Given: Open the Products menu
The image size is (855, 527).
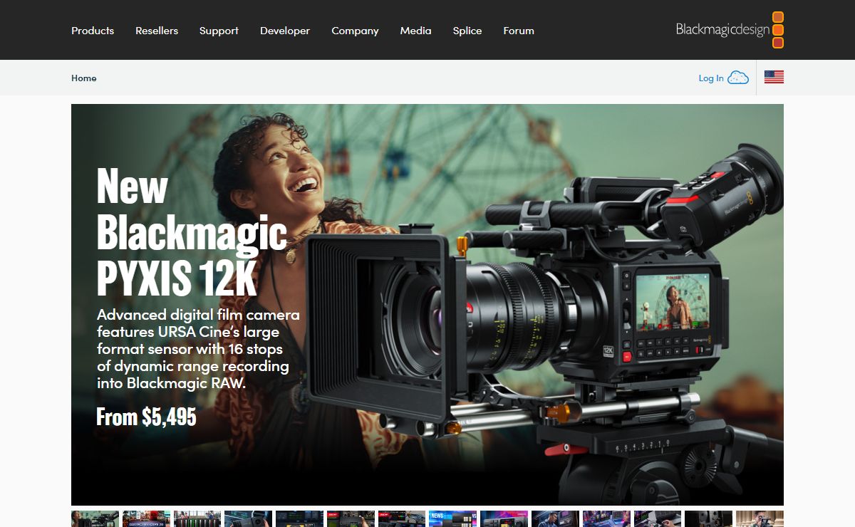Looking at the screenshot, I should [93, 31].
